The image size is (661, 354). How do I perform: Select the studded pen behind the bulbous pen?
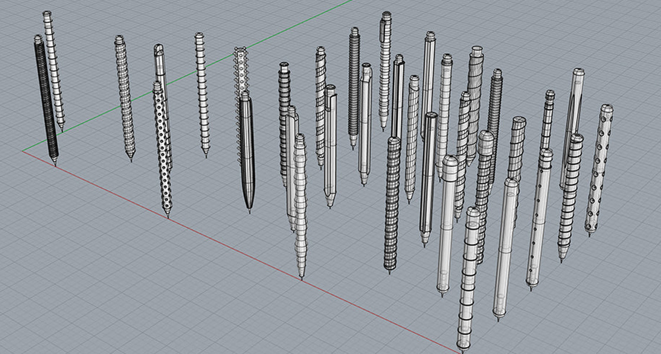pyautogui.click(x=240, y=71)
